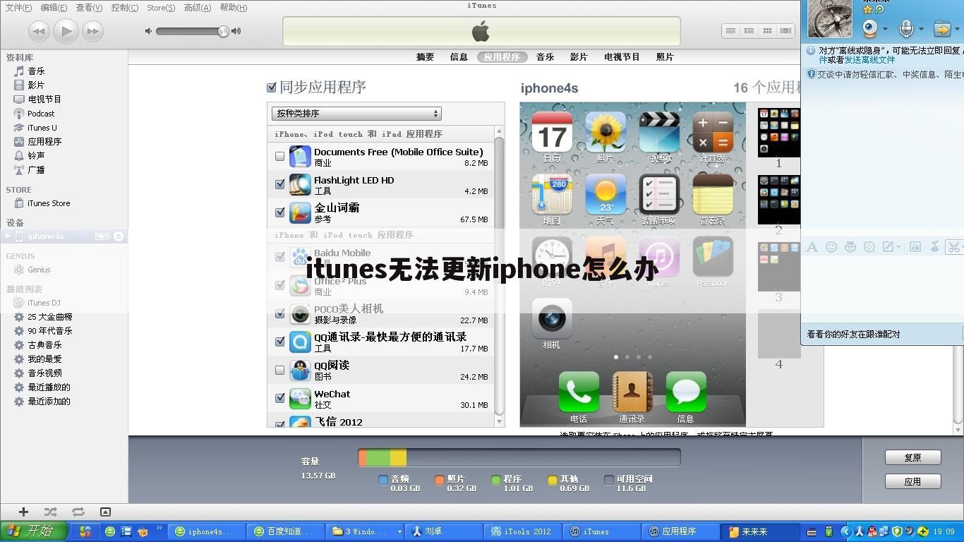Uncheck the QQ通讯录 app checkbox
The image size is (964, 542).
coord(280,342)
